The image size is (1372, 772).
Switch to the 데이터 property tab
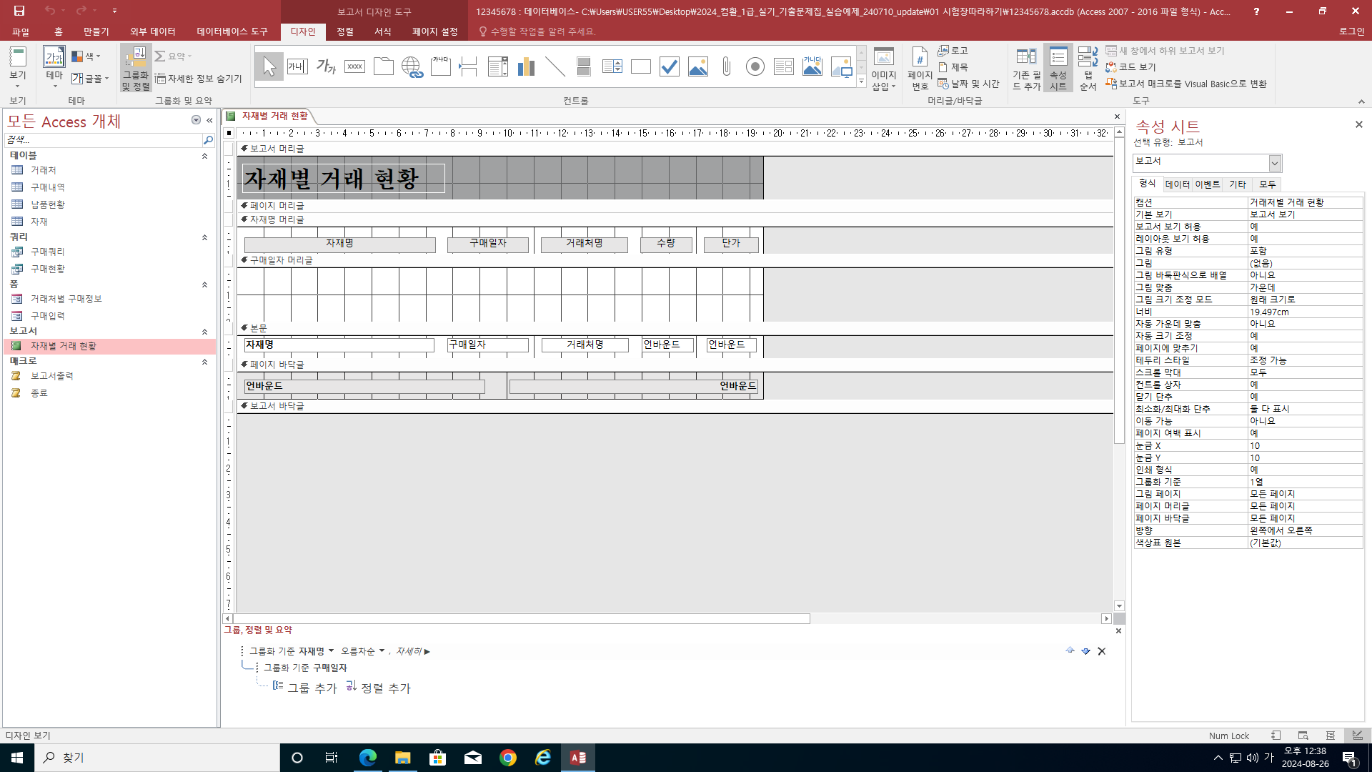click(1177, 184)
